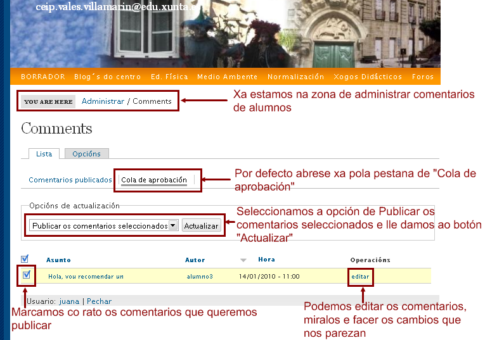
Task: Sort comments by Hora column
Action: [x=266, y=260]
